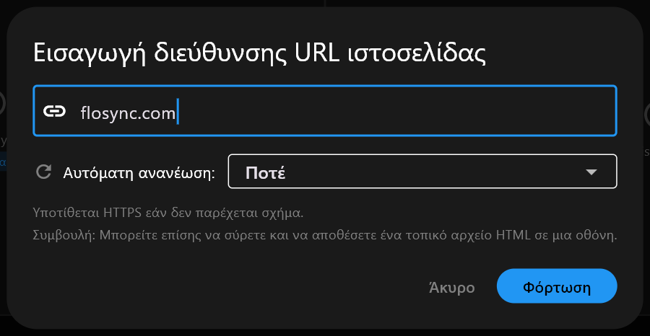Viewport: 650px width, 336px height.
Task: Click the Συμβουλή tip about dropping an HTML file
Action: tap(325, 236)
